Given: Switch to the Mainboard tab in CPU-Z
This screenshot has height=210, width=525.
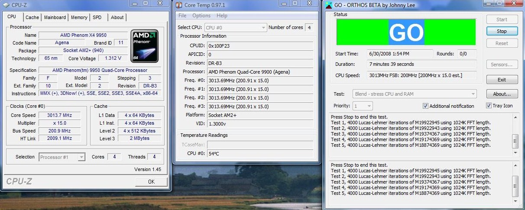Looking at the screenshot, I should tap(55, 17).
